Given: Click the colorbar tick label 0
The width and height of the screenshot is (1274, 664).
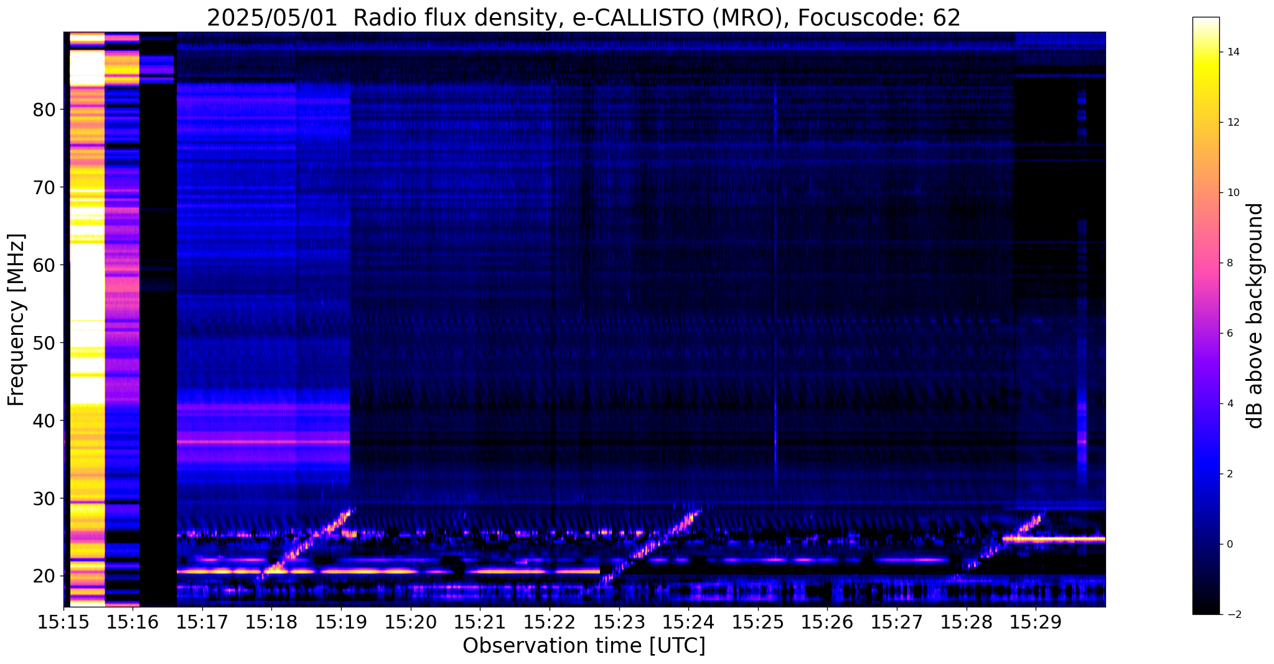Looking at the screenshot, I should (x=1229, y=545).
